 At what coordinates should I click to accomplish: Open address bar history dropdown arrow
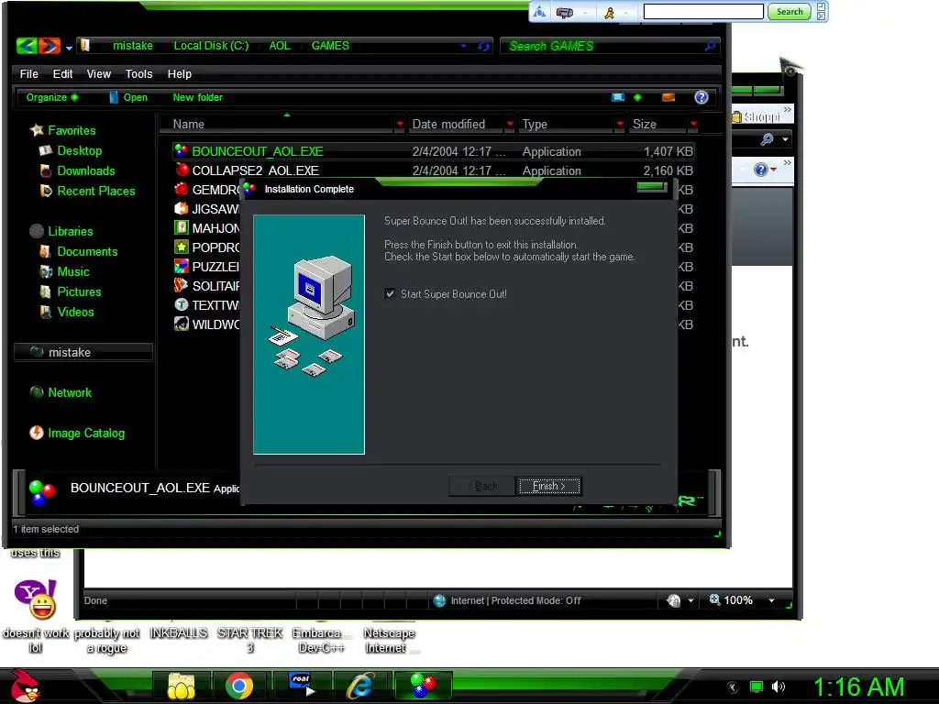(463, 46)
